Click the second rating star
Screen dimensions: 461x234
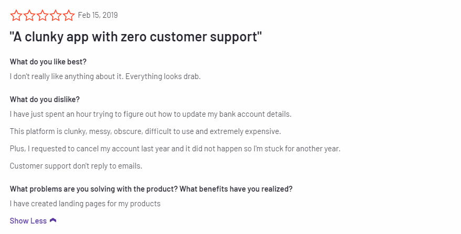[29, 15]
